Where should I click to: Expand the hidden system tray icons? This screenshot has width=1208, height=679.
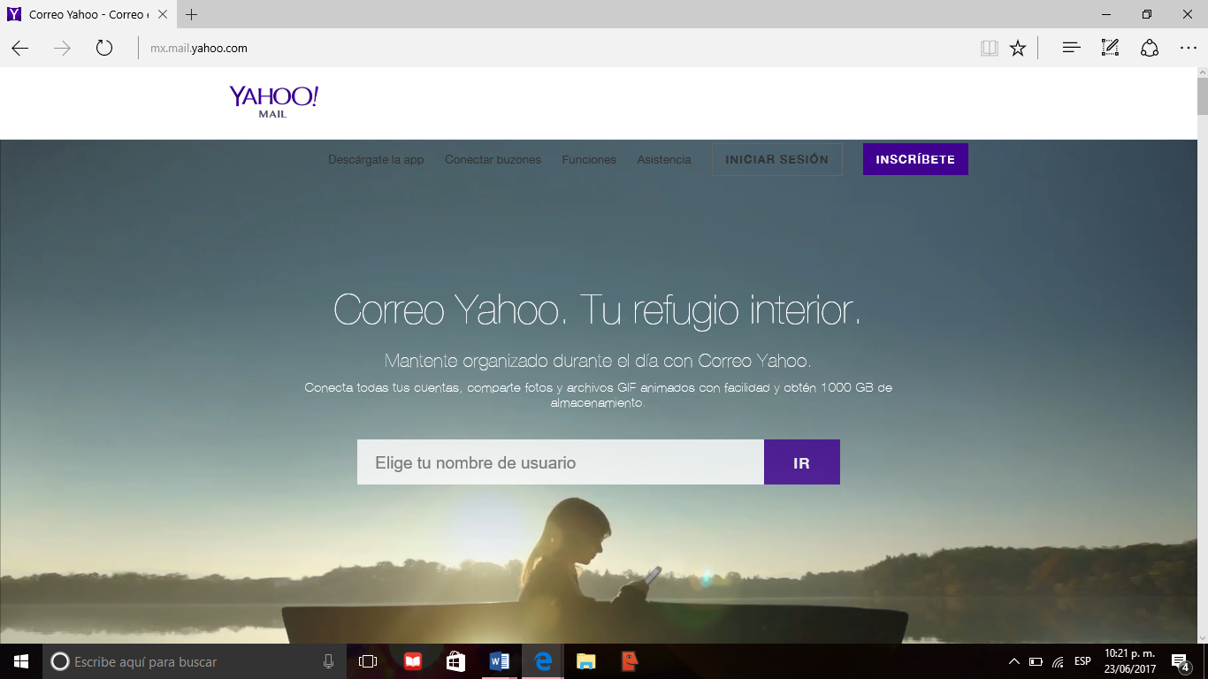pyautogui.click(x=1014, y=660)
